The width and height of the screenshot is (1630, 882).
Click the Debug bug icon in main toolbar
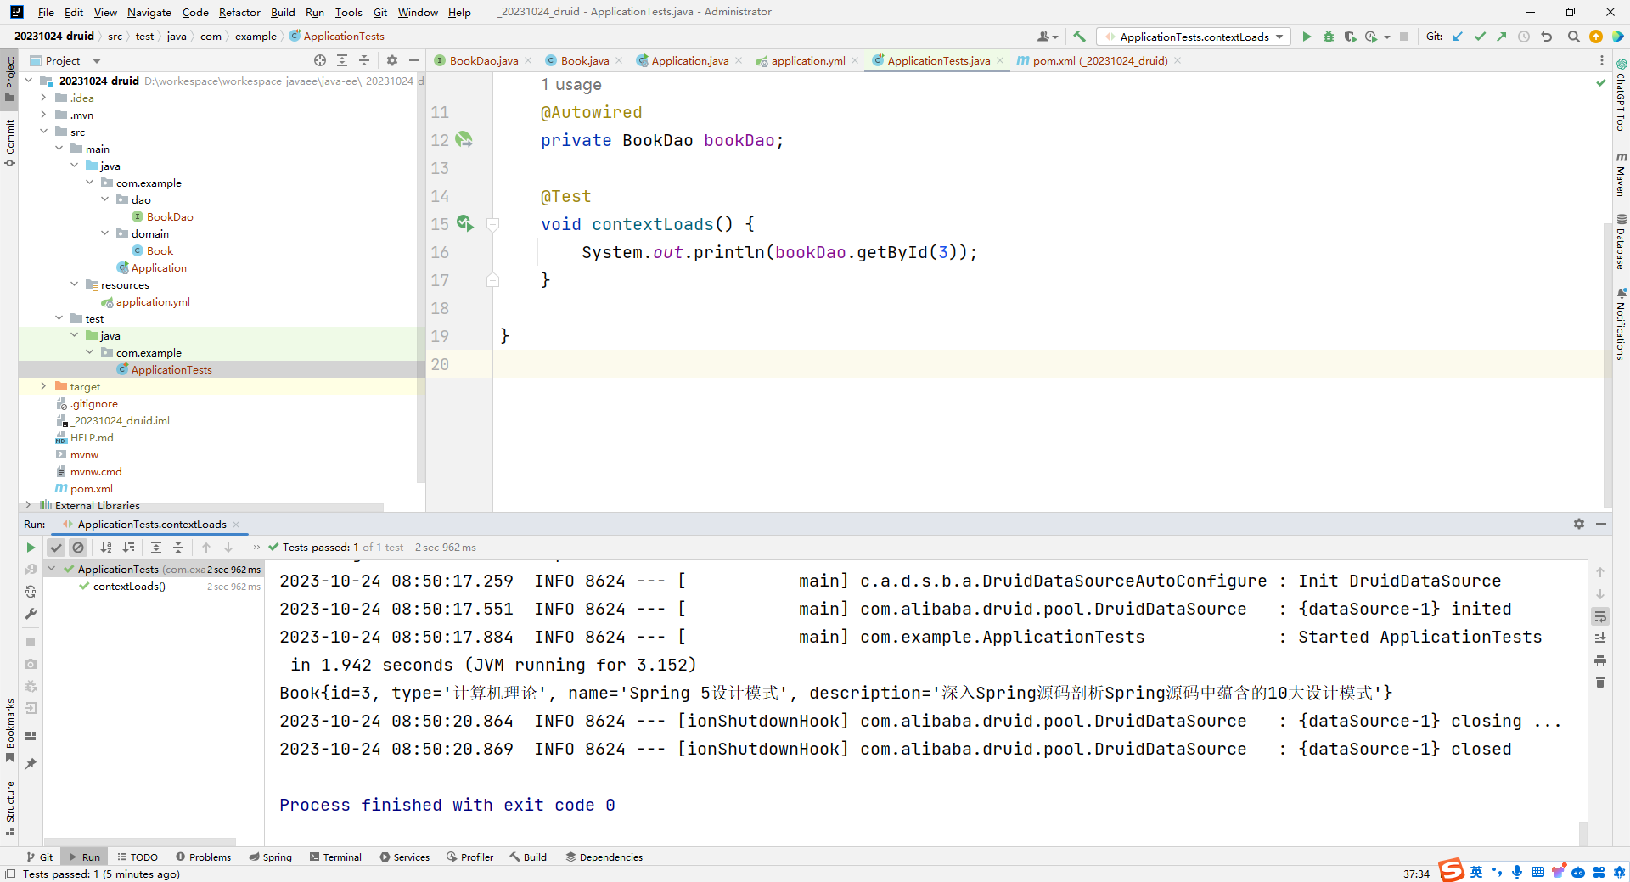click(1329, 37)
